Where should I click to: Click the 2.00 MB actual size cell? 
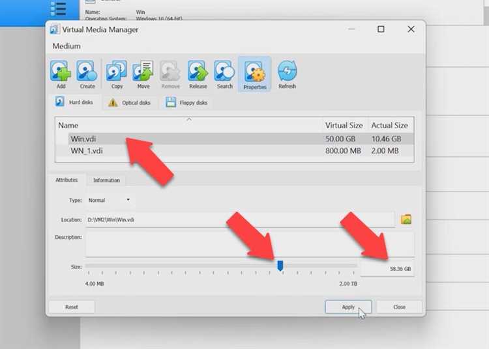point(385,150)
